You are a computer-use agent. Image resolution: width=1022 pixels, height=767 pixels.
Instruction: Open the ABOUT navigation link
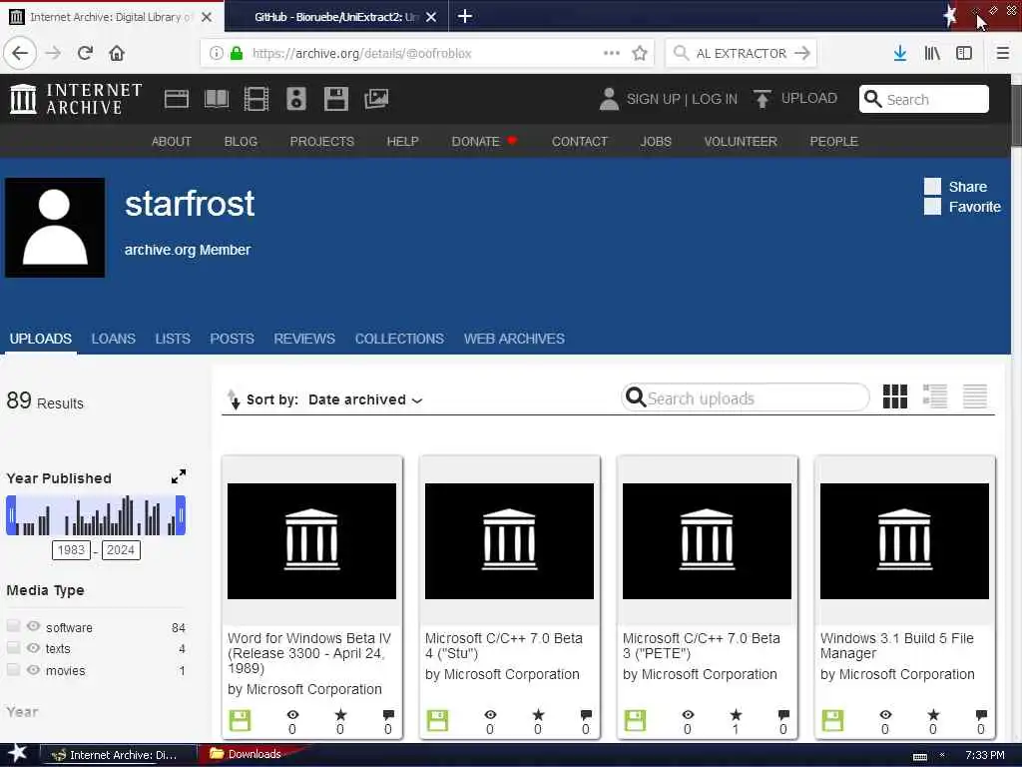click(x=172, y=142)
